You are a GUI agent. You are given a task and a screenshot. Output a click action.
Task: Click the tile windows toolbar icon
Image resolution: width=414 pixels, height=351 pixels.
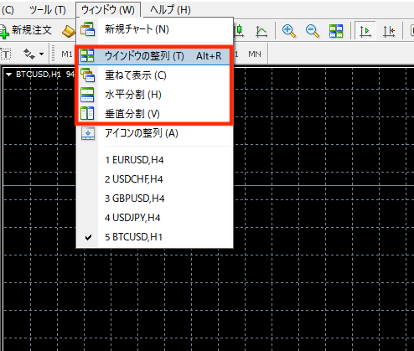(x=336, y=31)
